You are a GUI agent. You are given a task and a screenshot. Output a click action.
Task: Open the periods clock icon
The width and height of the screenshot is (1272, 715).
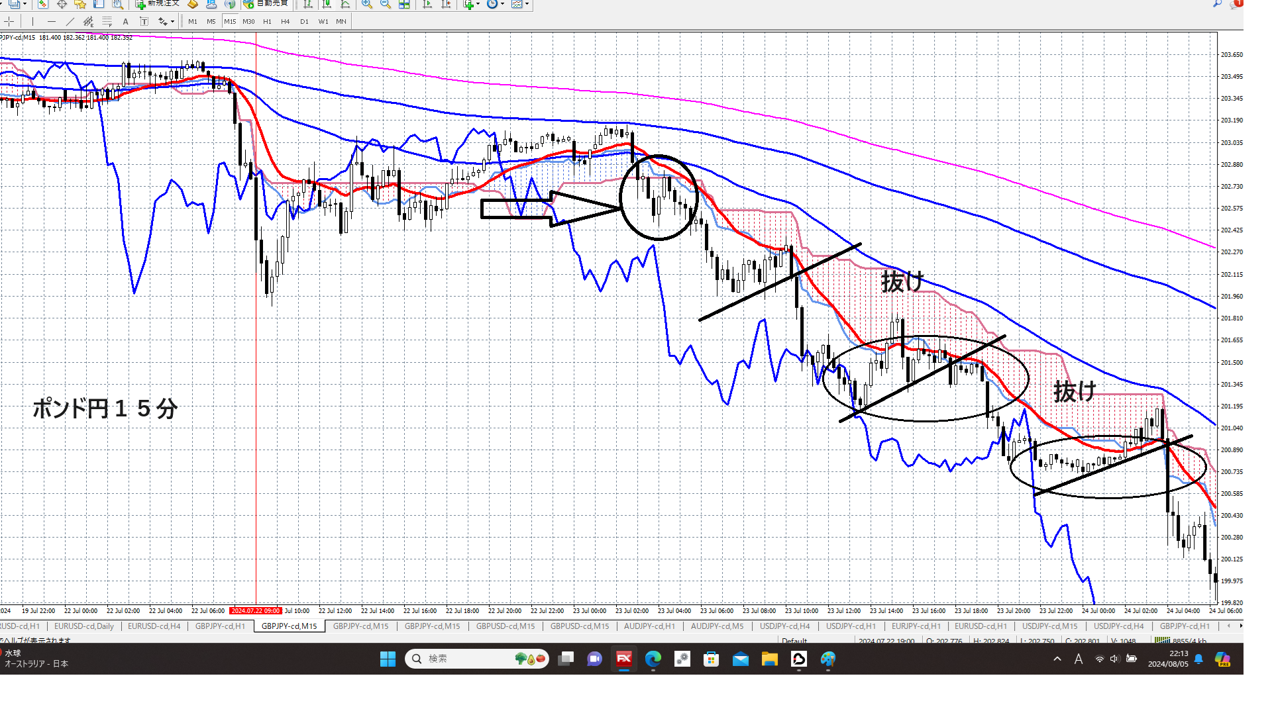click(x=492, y=4)
